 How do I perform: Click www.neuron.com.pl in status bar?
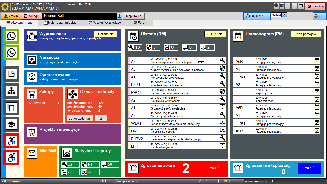click(x=259, y=181)
